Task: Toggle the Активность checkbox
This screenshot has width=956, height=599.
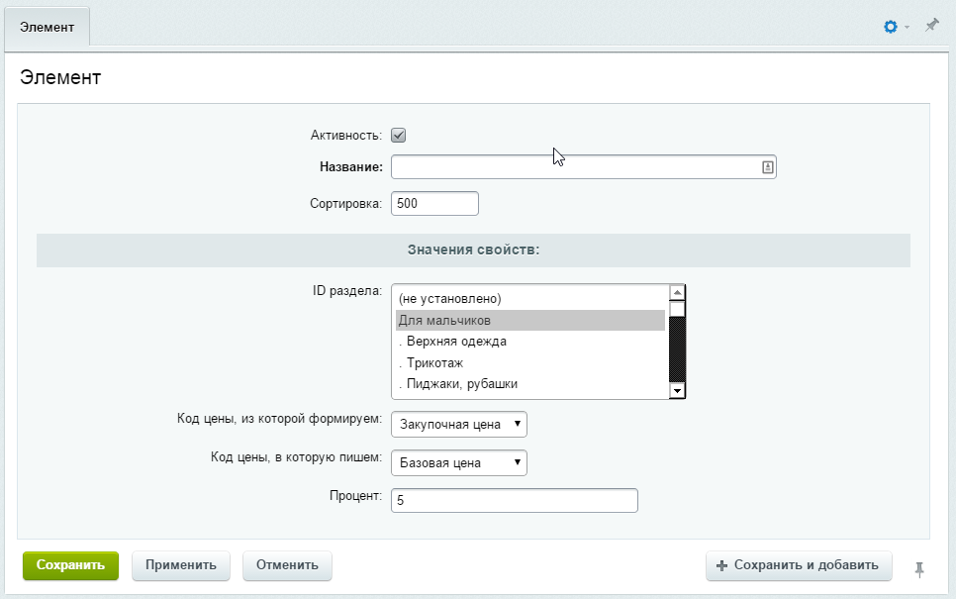Action: point(399,136)
